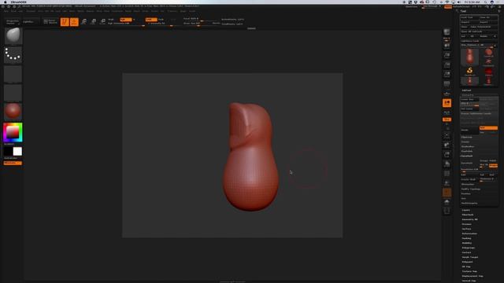Select the white color swatch
The height and width of the screenshot is (283, 504).
click(17, 152)
